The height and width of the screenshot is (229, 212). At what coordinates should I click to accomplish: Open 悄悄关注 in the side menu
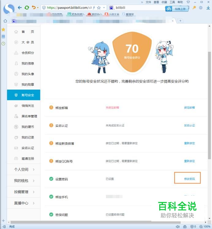[x=24, y=105]
